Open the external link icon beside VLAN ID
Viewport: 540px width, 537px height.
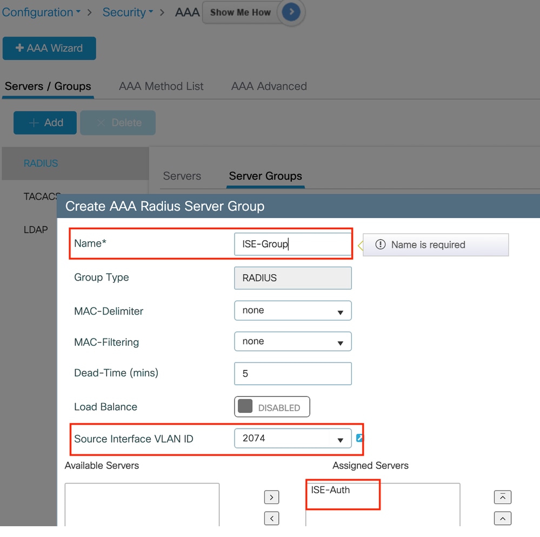(x=359, y=438)
